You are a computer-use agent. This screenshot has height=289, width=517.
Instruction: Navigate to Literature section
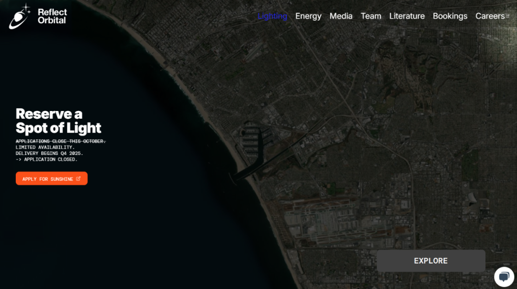coord(407,16)
